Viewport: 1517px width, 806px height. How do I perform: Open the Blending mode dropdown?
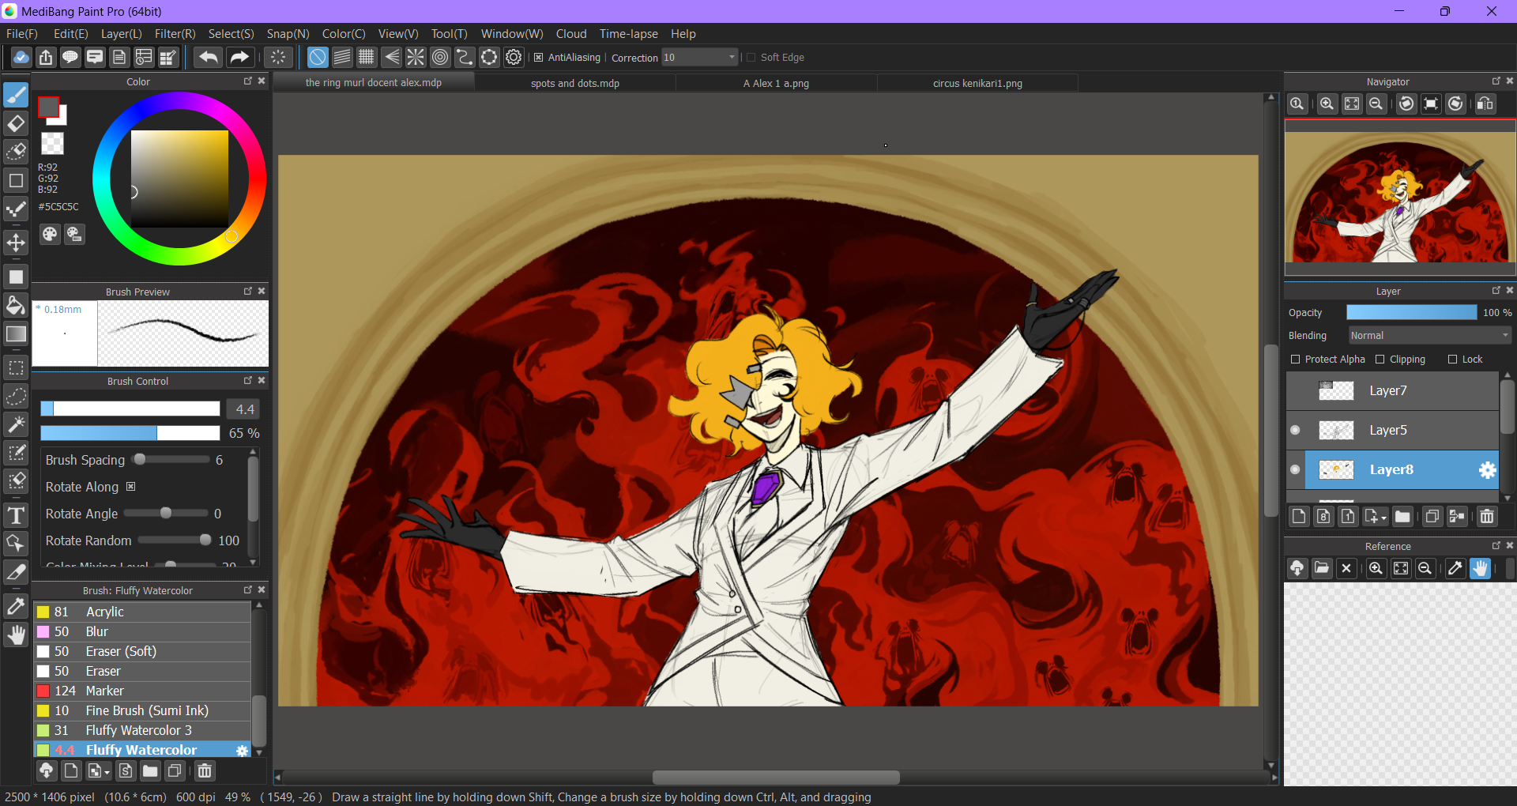pos(1429,336)
